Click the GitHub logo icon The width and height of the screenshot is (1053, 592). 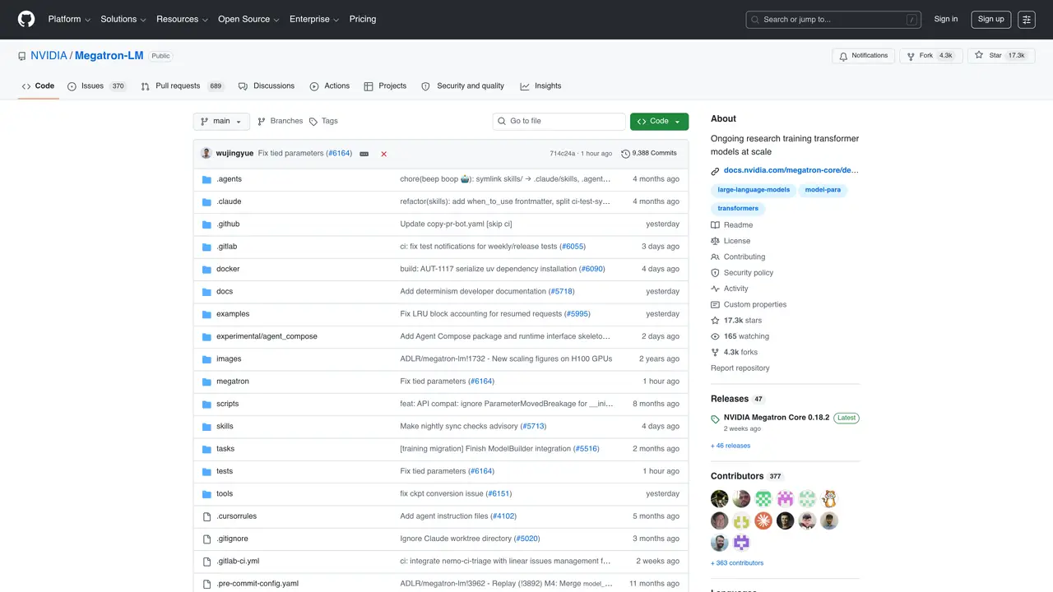(x=26, y=19)
